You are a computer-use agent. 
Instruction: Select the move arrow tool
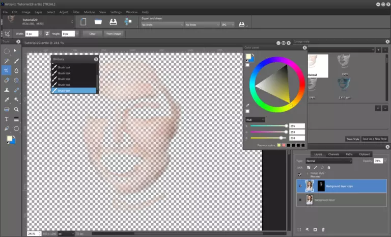pyautogui.click(x=15, y=50)
